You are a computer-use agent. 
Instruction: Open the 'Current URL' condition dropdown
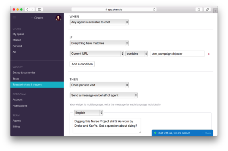97,53
